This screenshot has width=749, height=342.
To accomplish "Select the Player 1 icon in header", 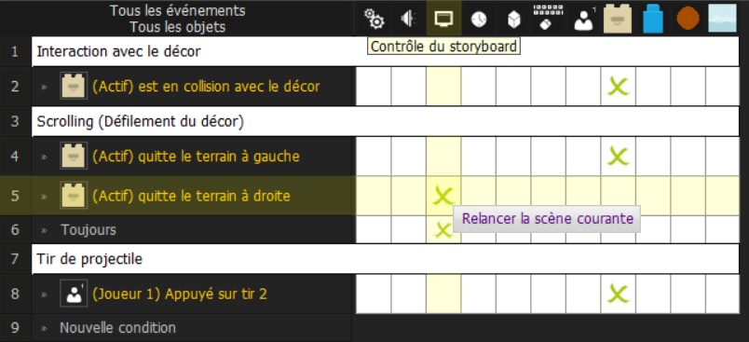I will 584,20.
